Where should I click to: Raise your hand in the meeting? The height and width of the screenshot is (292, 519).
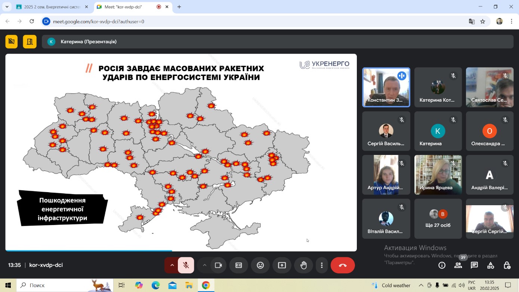pyautogui.click(x=303, y=265)
